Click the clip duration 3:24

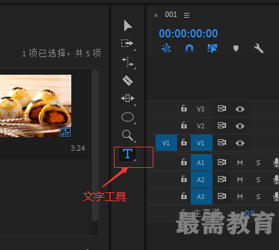click(77, 148)
